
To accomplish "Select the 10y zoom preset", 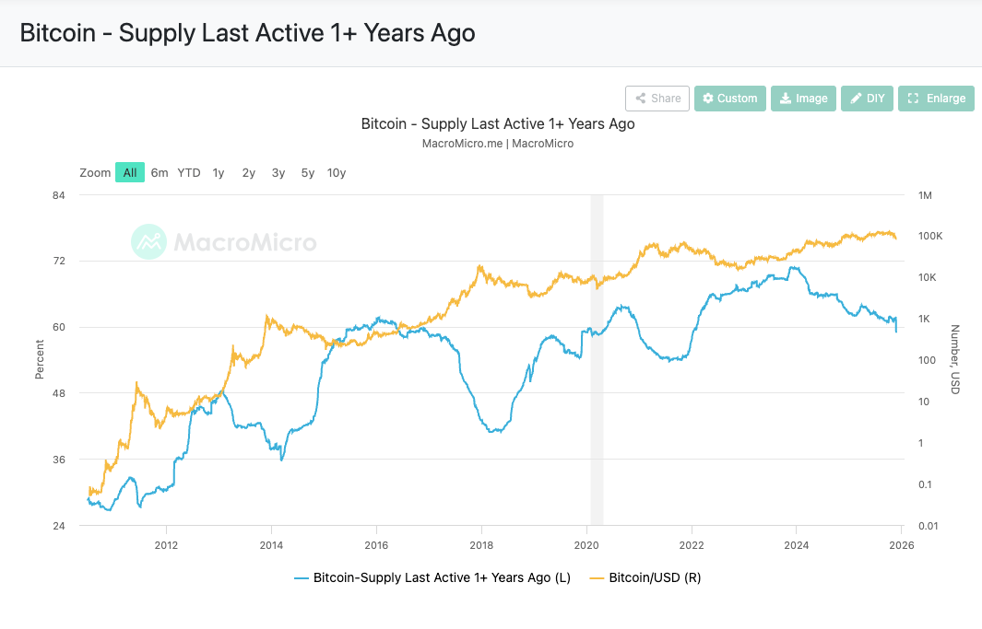I will pos(337,172).
